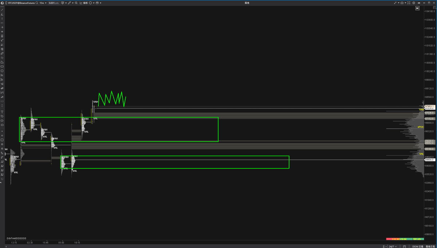
Task: Toggle the 图表交易 chart trading panel
Action: (x=430, y=246)
